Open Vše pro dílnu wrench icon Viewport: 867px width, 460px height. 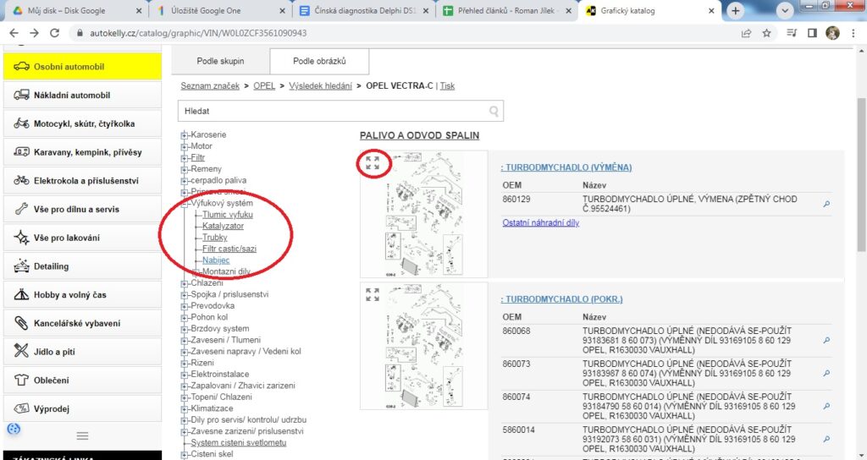click(x=21, y=210)
